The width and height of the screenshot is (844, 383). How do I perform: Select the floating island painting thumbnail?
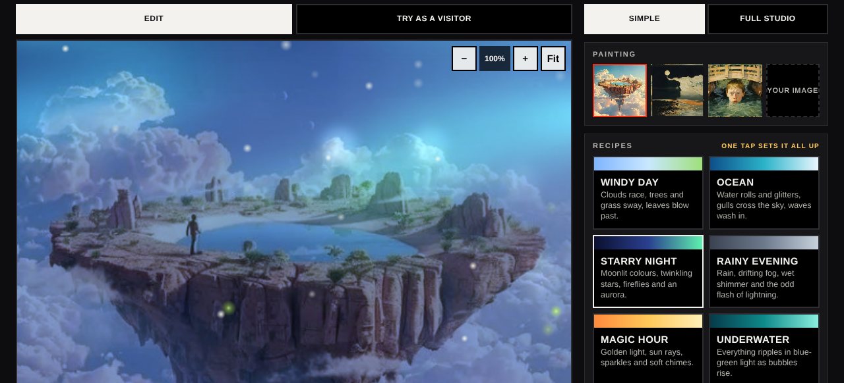click(620, 90)
